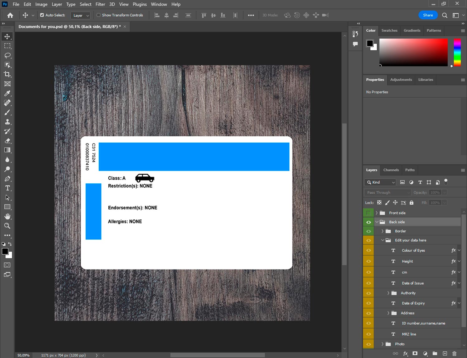467x358 pixels.
Task: Select the MRZ line text layer
Action: pyautogui.click(x=409, y=334)
